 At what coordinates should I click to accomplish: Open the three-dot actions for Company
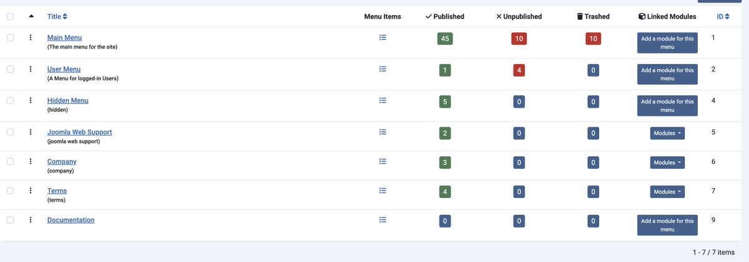click(x=30, y=161)
